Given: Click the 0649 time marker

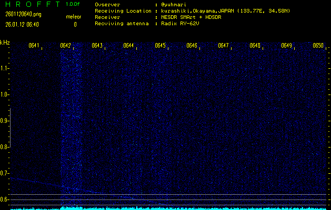Looking at the screenshot, I should click(286, 46).
